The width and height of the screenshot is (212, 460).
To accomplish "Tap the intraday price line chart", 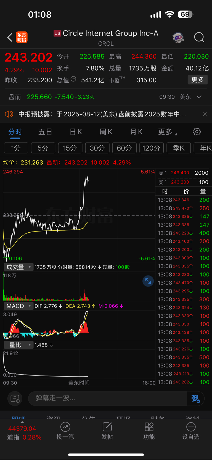I will [x=79, y=215].
